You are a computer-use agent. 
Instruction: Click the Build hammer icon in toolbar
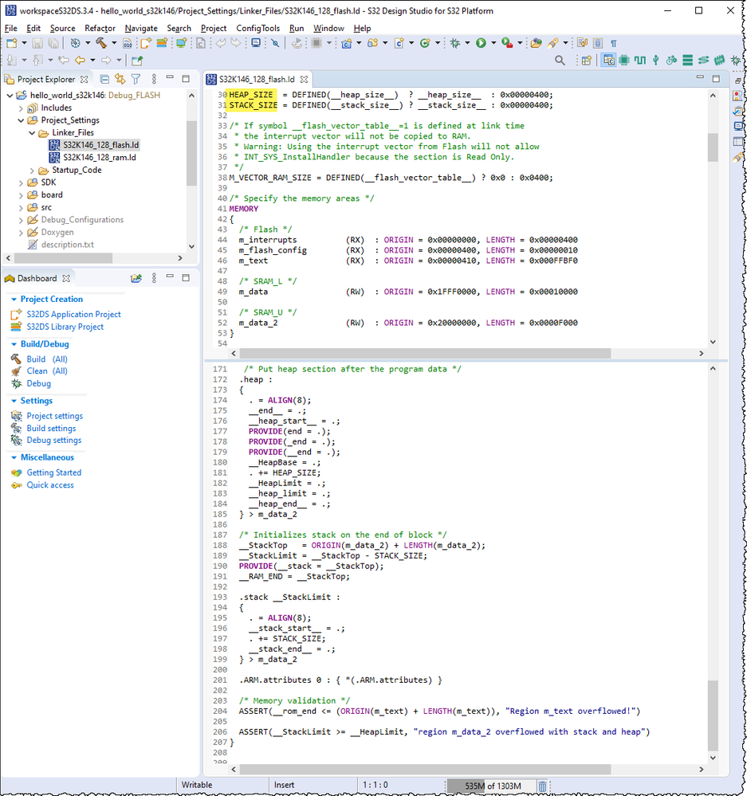101,43
